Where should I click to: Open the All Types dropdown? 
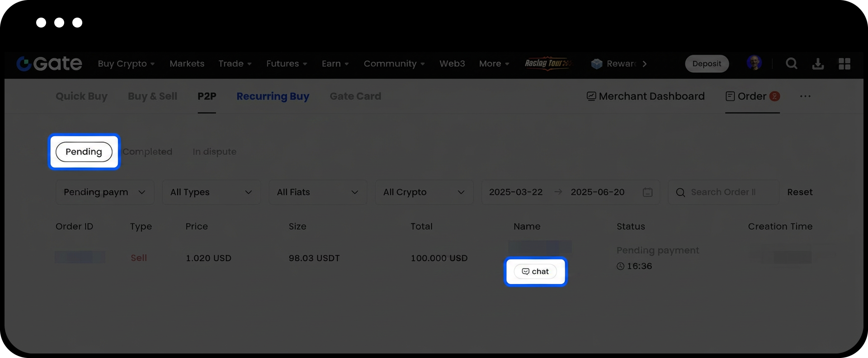(x=211, y=192)
